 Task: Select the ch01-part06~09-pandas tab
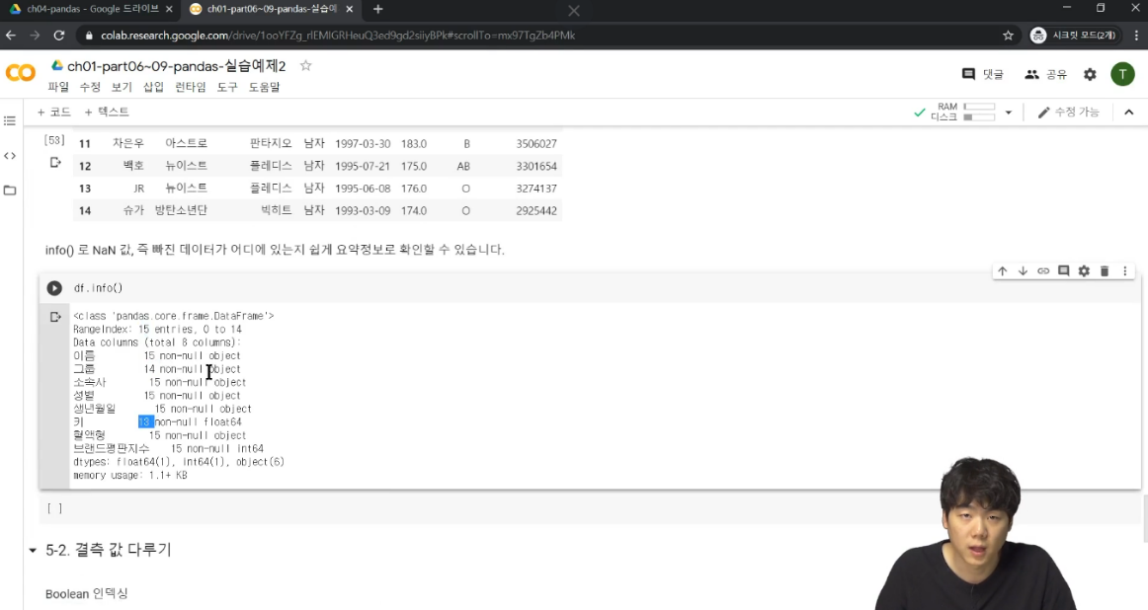(x=271, y=10)
